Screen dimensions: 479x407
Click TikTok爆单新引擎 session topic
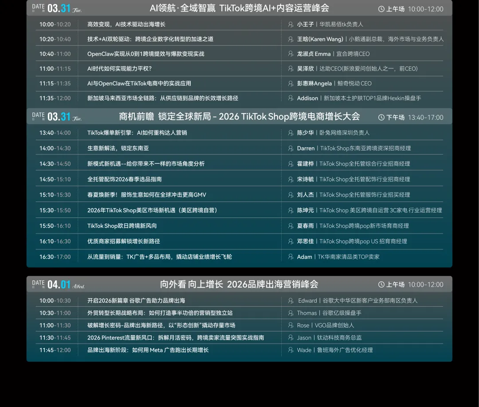pos(137,133)
